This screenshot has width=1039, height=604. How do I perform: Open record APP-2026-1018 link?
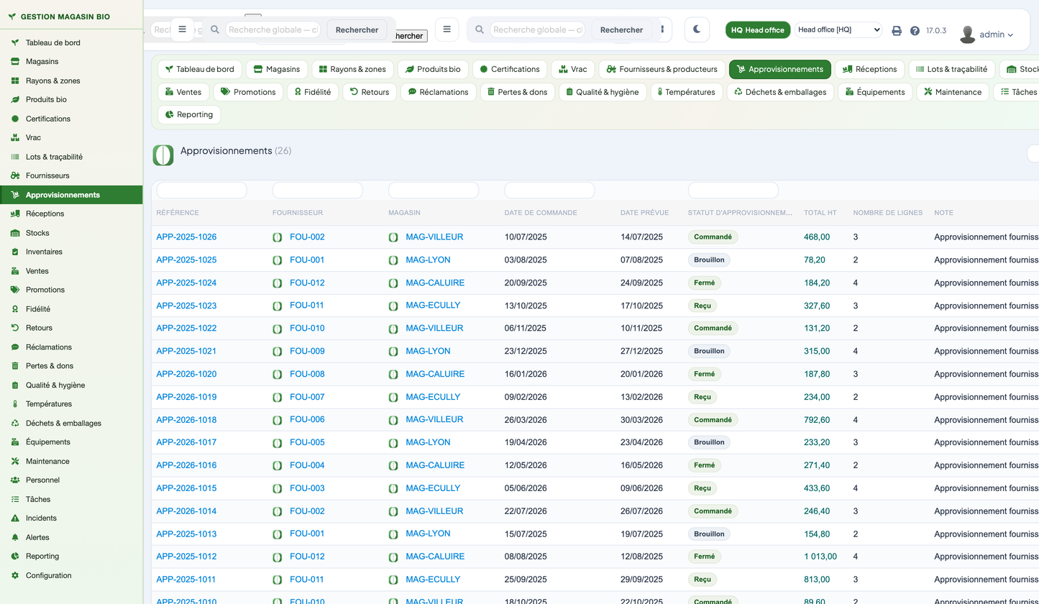pos(186,419)
